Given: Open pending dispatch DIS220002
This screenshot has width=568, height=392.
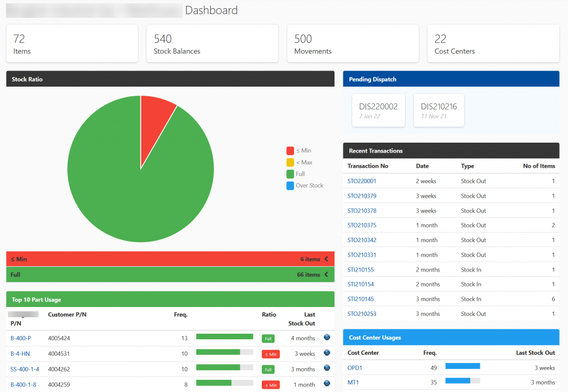Looking at the screenshot, I should click(378, 110).
